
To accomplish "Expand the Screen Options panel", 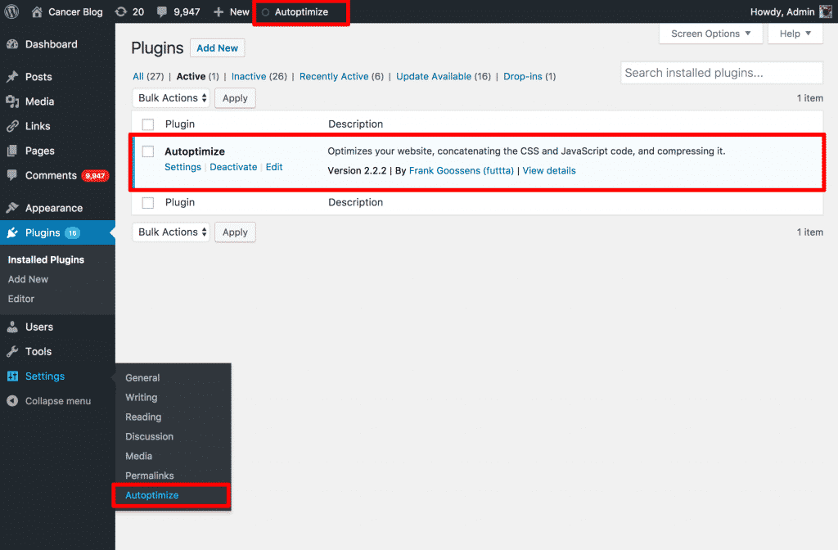I will click(709, 34).
